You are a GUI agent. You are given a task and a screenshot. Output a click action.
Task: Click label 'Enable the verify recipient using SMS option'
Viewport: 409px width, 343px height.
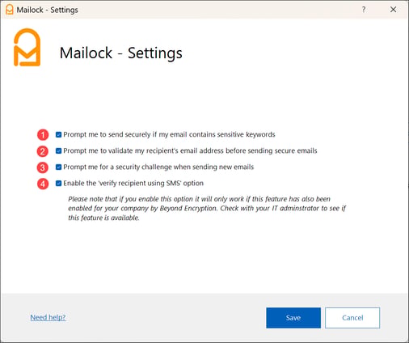133,184
